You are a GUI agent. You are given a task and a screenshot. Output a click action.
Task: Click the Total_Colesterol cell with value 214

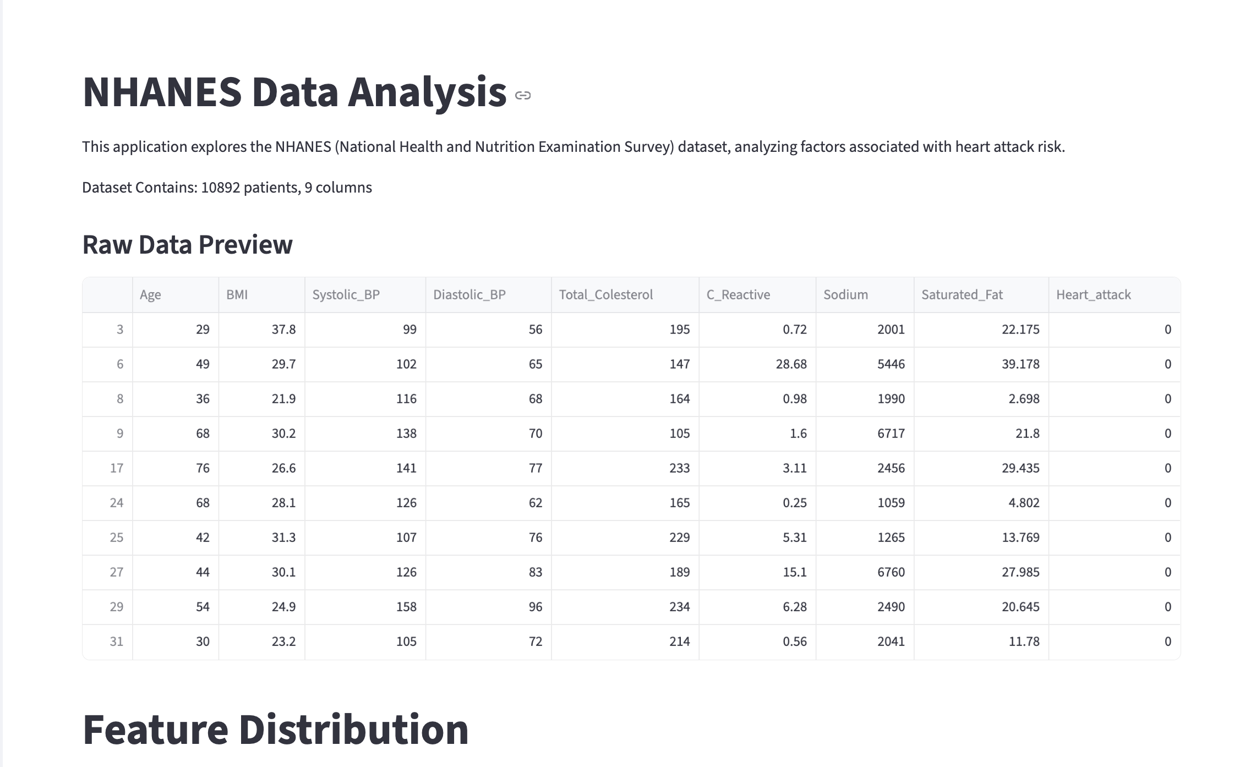click(x=625, y=642)
